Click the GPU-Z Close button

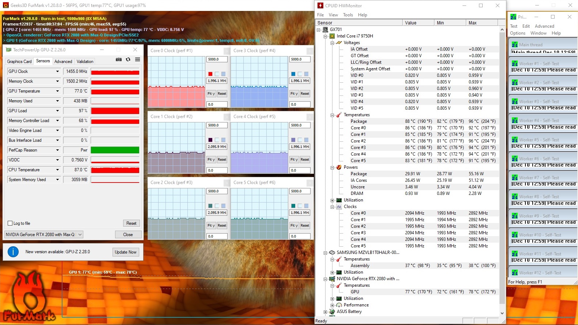(x=128, y=235)
